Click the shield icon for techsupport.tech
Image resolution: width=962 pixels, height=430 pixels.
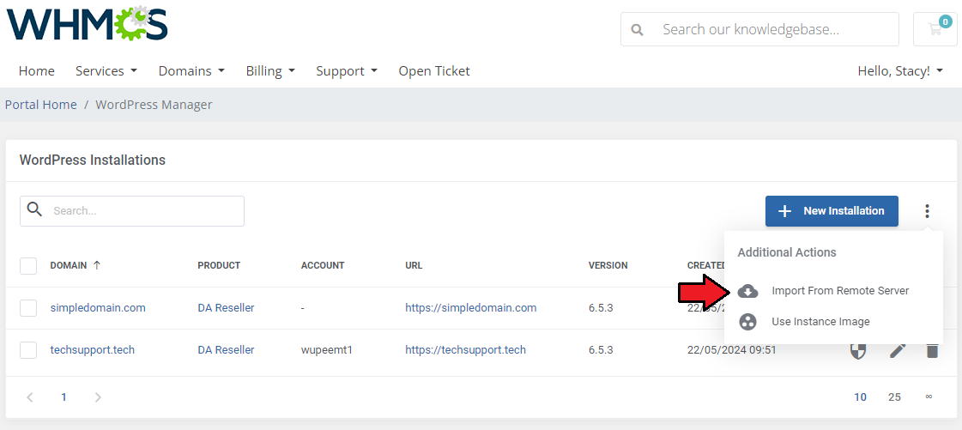pos(857,351)
